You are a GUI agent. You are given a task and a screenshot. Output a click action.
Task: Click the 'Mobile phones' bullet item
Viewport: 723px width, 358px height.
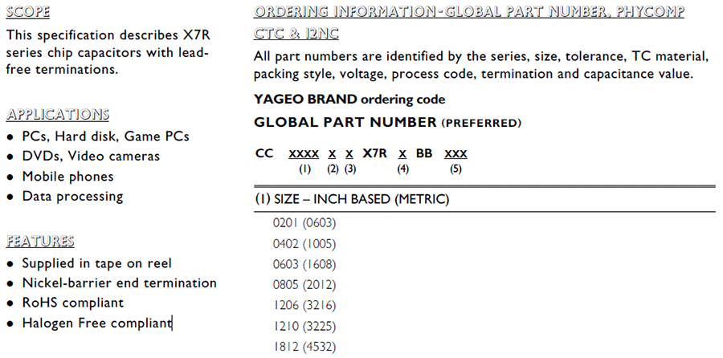pos(67,177)
